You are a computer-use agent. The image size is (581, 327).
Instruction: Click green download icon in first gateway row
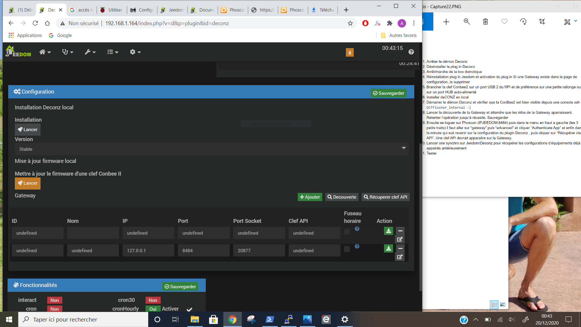pyautogui.click(x=389, y=231)
